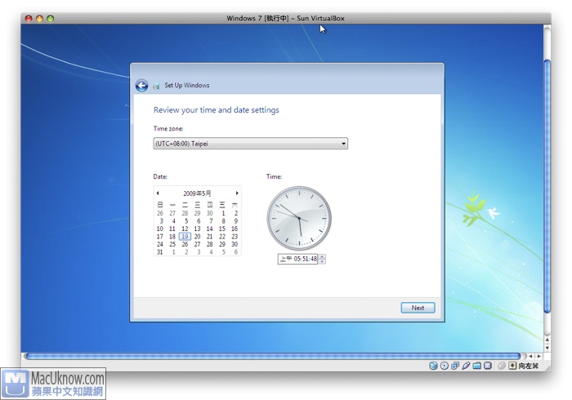Select May 28 in the calendar
Viewport: 572px width, 400px height.
click(x=210, y=244)
